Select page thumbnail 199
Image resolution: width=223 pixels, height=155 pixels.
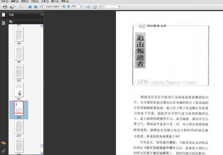click(x=19, y=53)
